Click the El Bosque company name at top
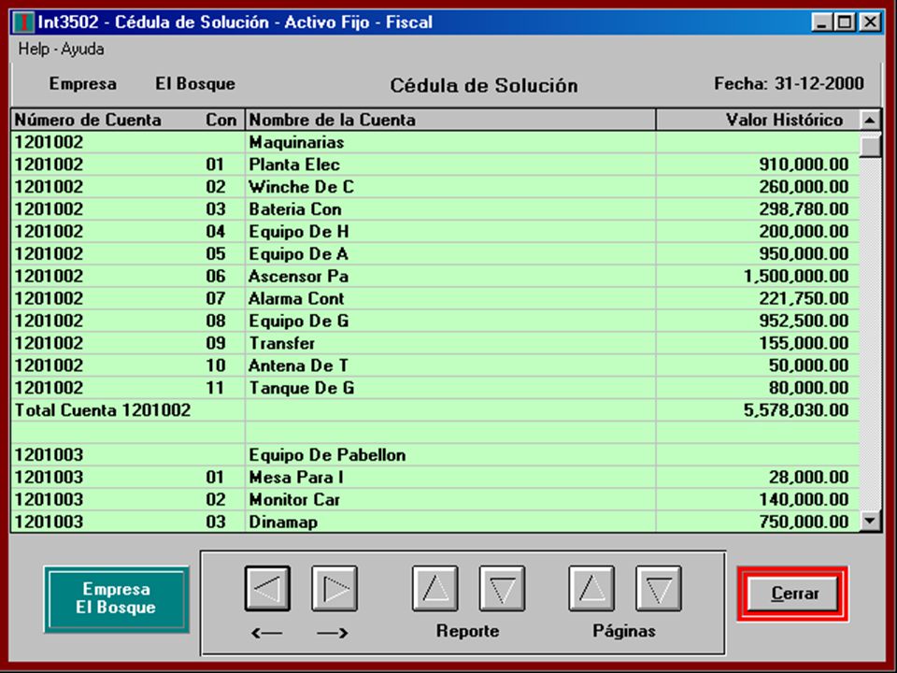Screen dimensions: 897x673 (x=195, y=83)
